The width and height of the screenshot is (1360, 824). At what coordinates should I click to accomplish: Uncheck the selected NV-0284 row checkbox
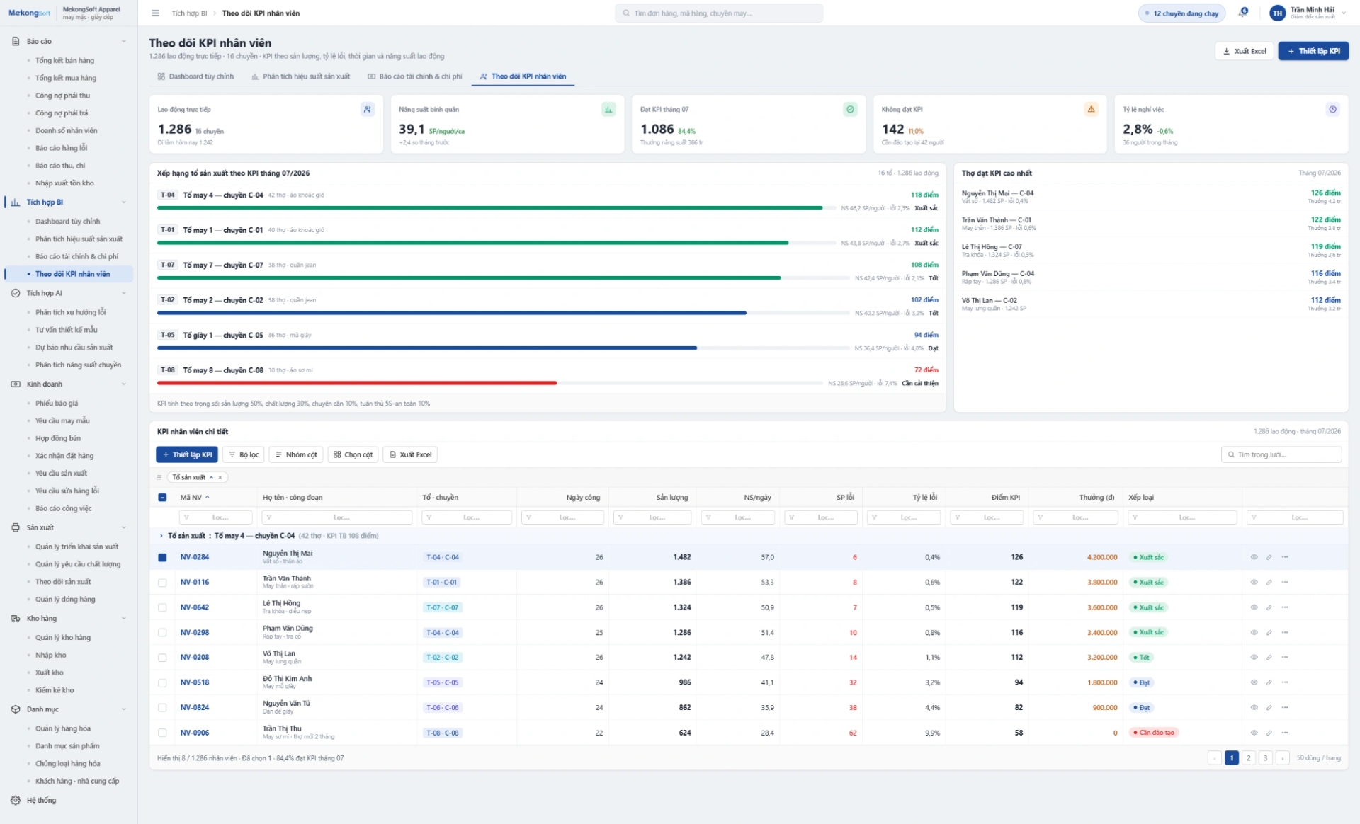[x=162, y=558]
